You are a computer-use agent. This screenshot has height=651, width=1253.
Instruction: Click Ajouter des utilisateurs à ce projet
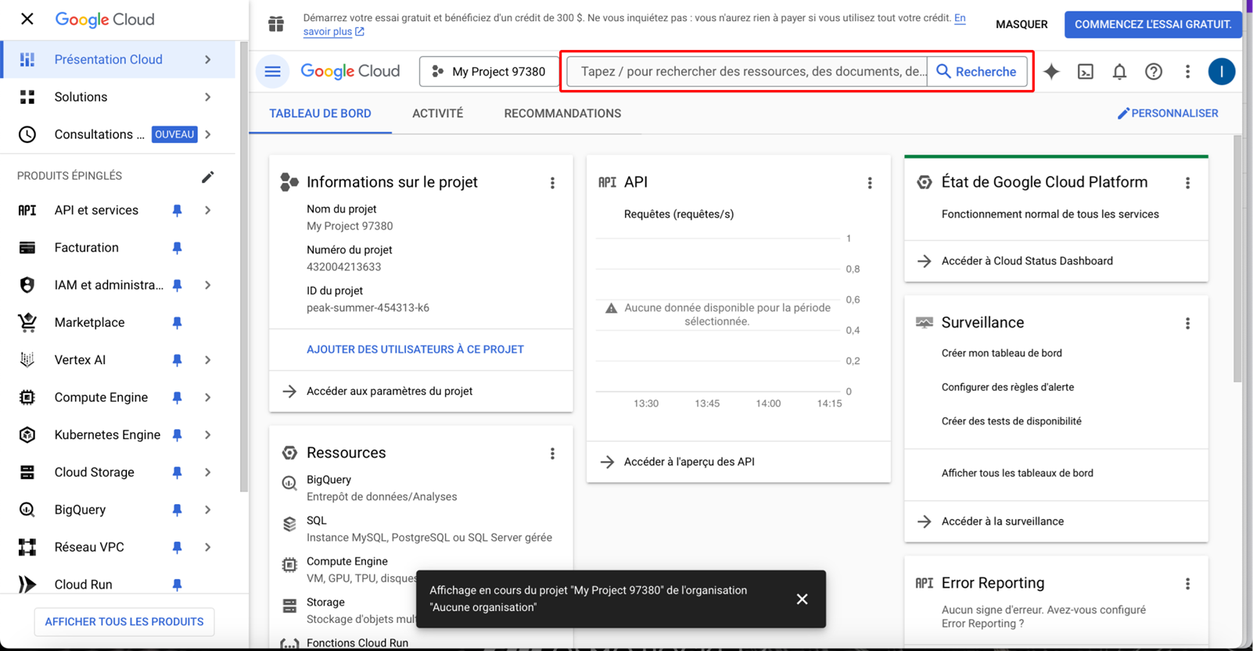point(415,349)
